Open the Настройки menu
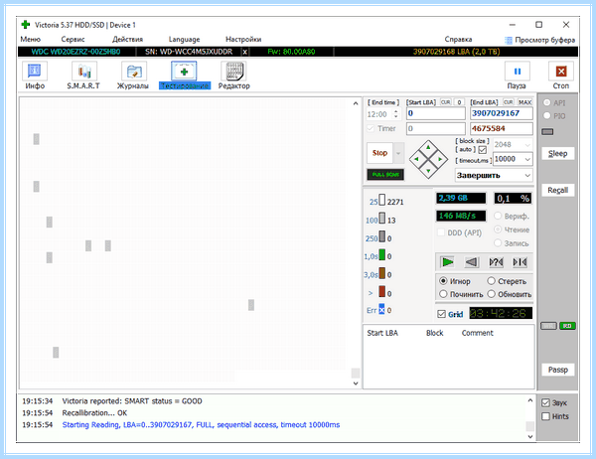The image size is (596, 459). click(243, 39)
